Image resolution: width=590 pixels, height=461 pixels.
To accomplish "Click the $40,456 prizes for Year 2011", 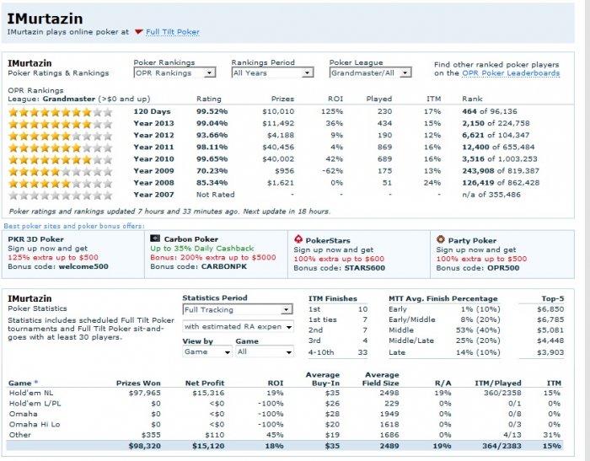I will coord(278,147).
